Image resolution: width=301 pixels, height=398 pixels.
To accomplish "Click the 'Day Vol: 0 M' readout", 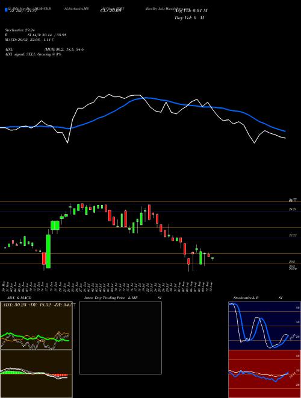I will click(x=189, y=18).
